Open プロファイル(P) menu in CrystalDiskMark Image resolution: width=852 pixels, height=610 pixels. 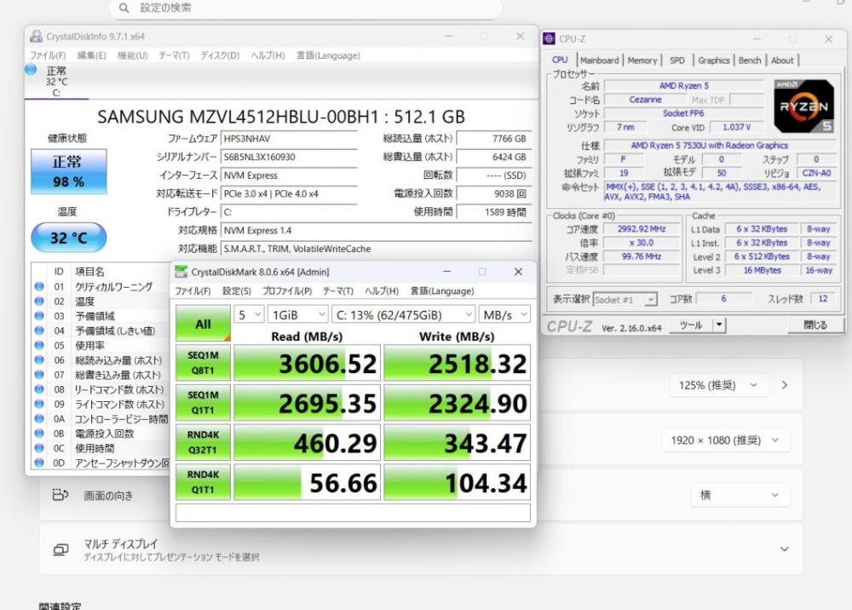pyautogui.click(x=286, y=291)
